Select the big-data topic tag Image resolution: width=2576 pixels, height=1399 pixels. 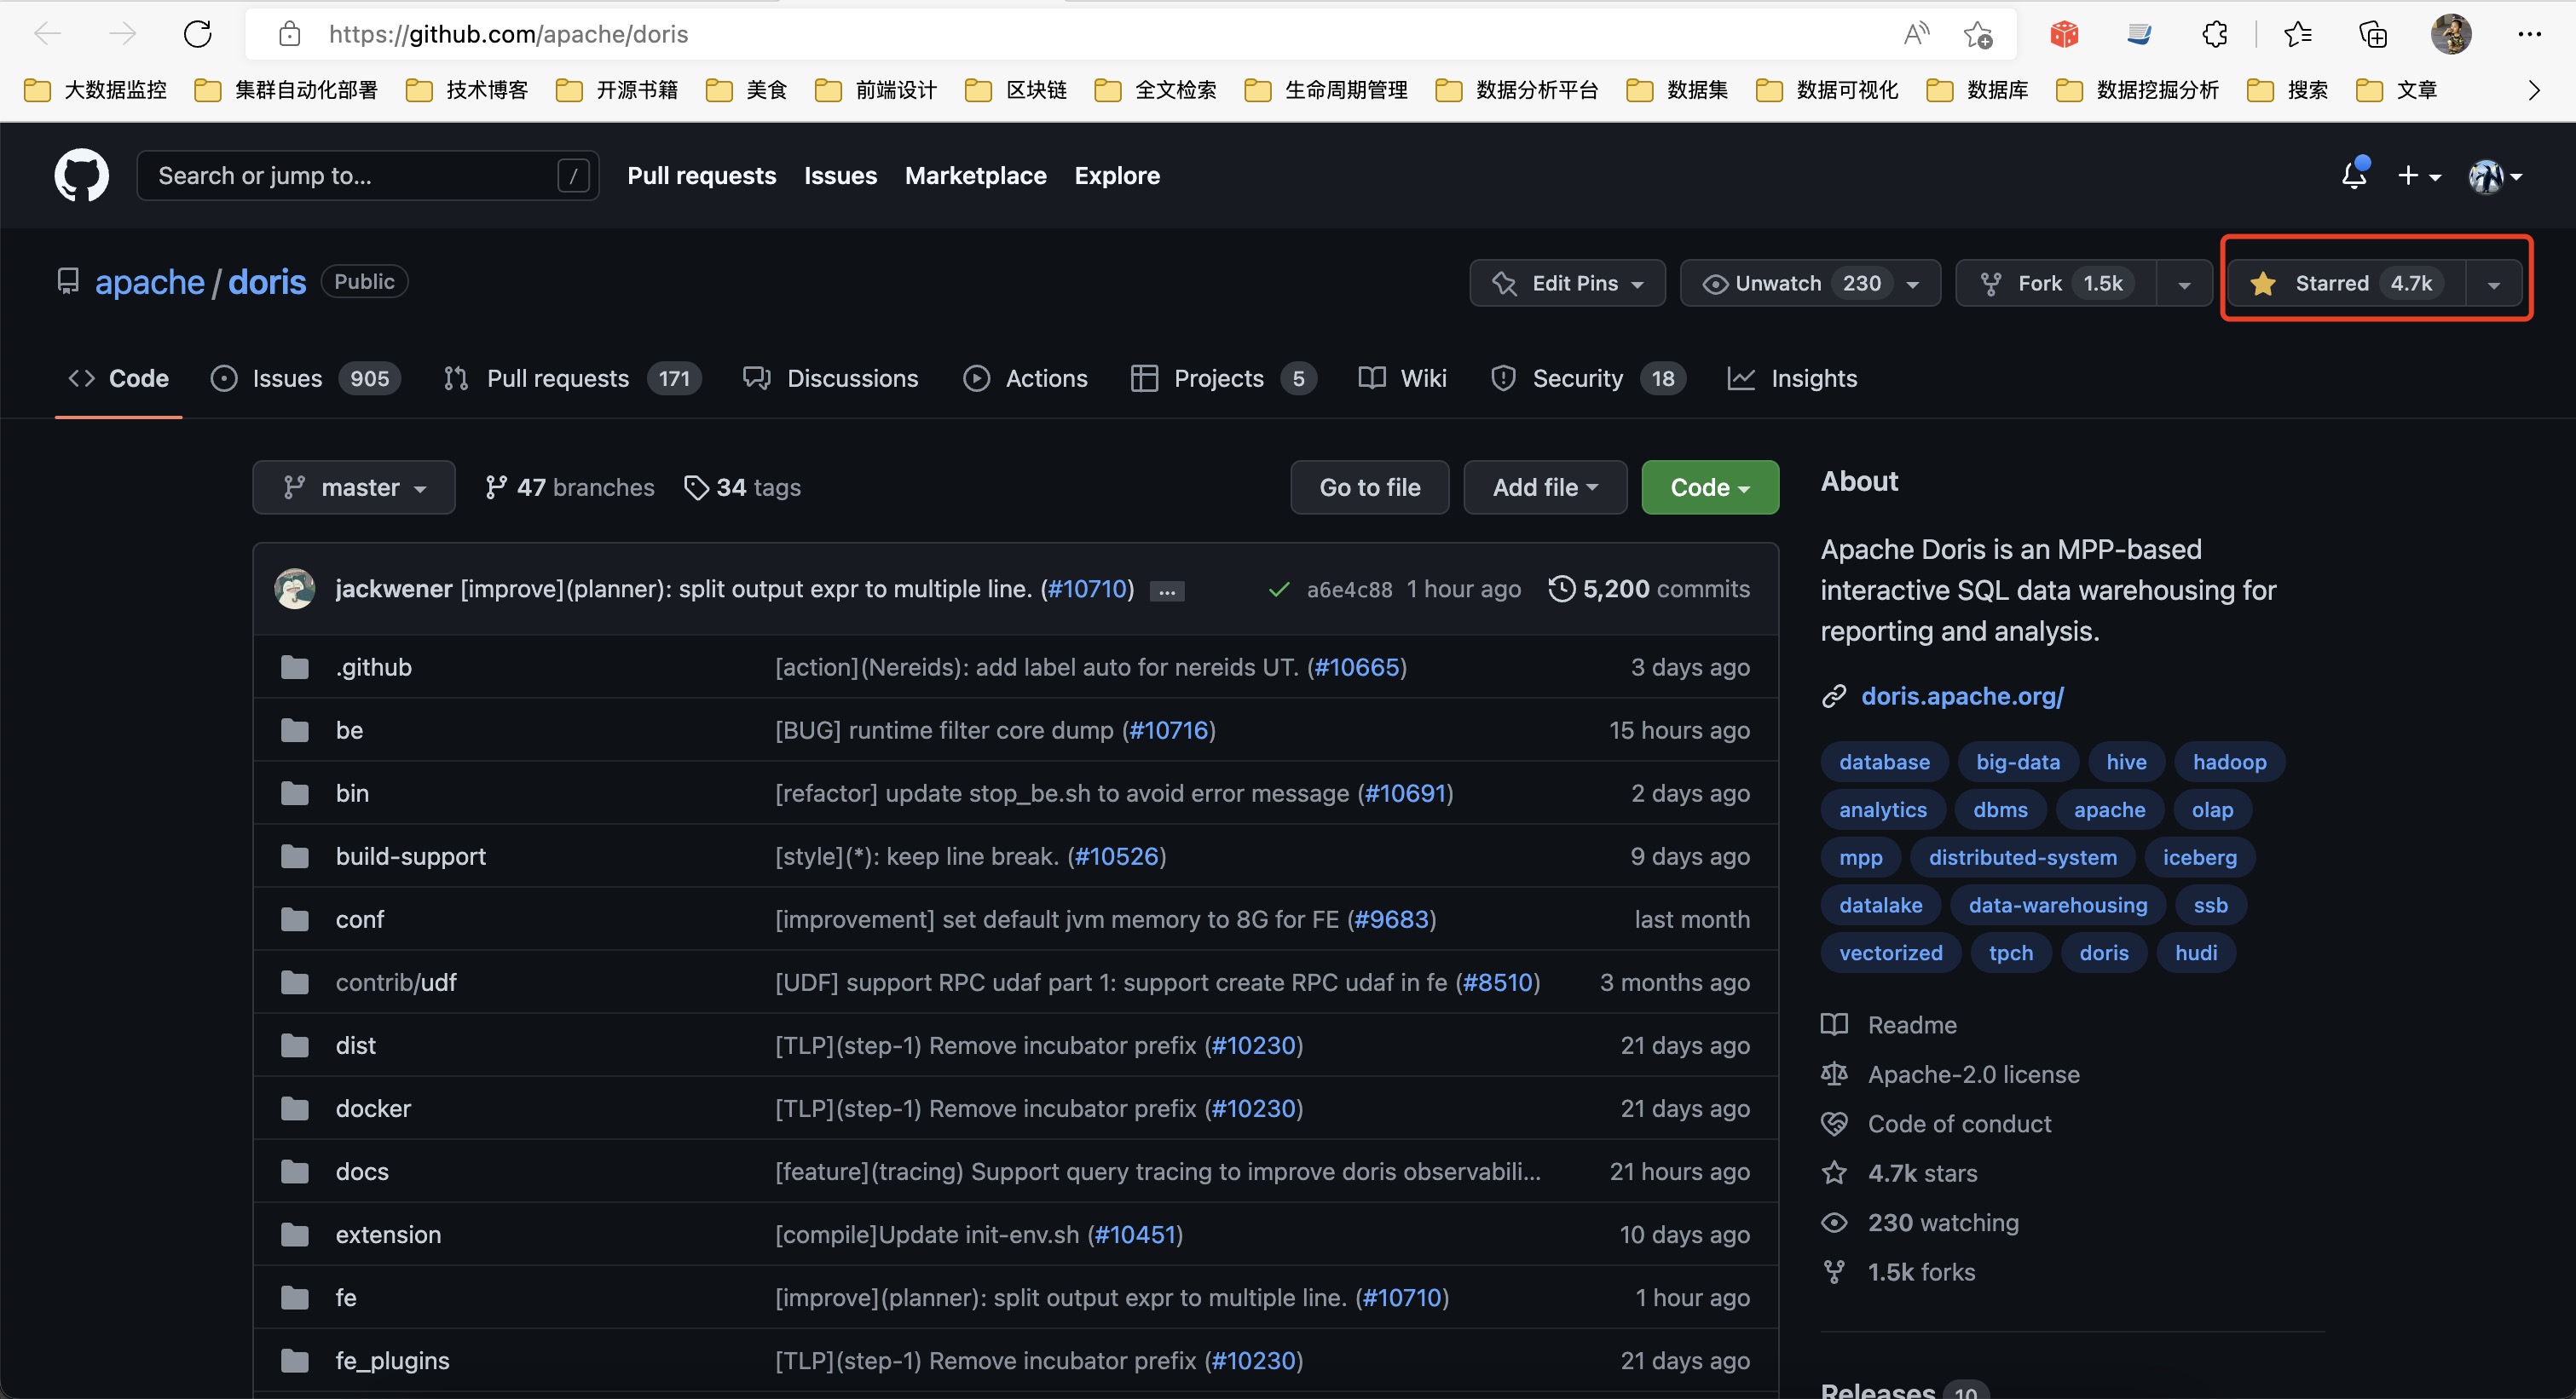pyautogui.click(x=2017, y=763)
